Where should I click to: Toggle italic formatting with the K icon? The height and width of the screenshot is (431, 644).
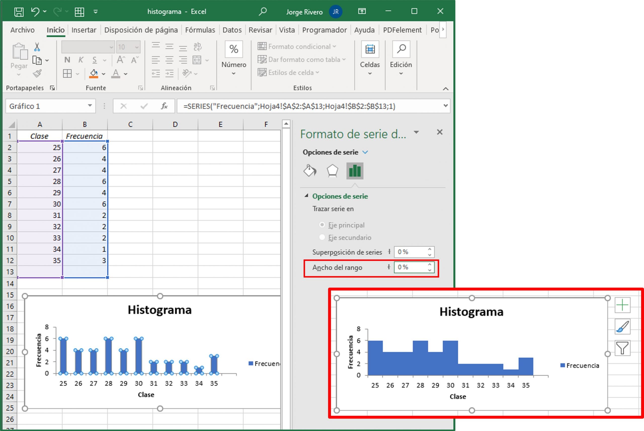point(80,59)
